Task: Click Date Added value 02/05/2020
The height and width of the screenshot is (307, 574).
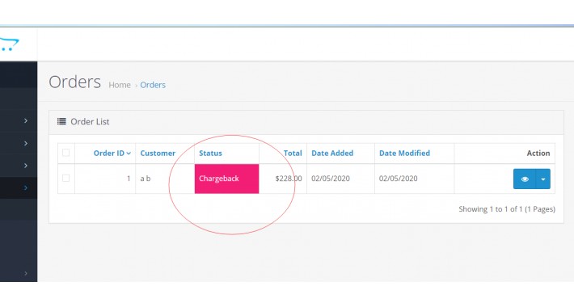Action: 331,179
